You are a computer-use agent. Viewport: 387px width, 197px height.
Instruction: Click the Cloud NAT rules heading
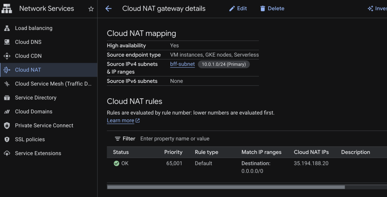click(x=135, y=101)
